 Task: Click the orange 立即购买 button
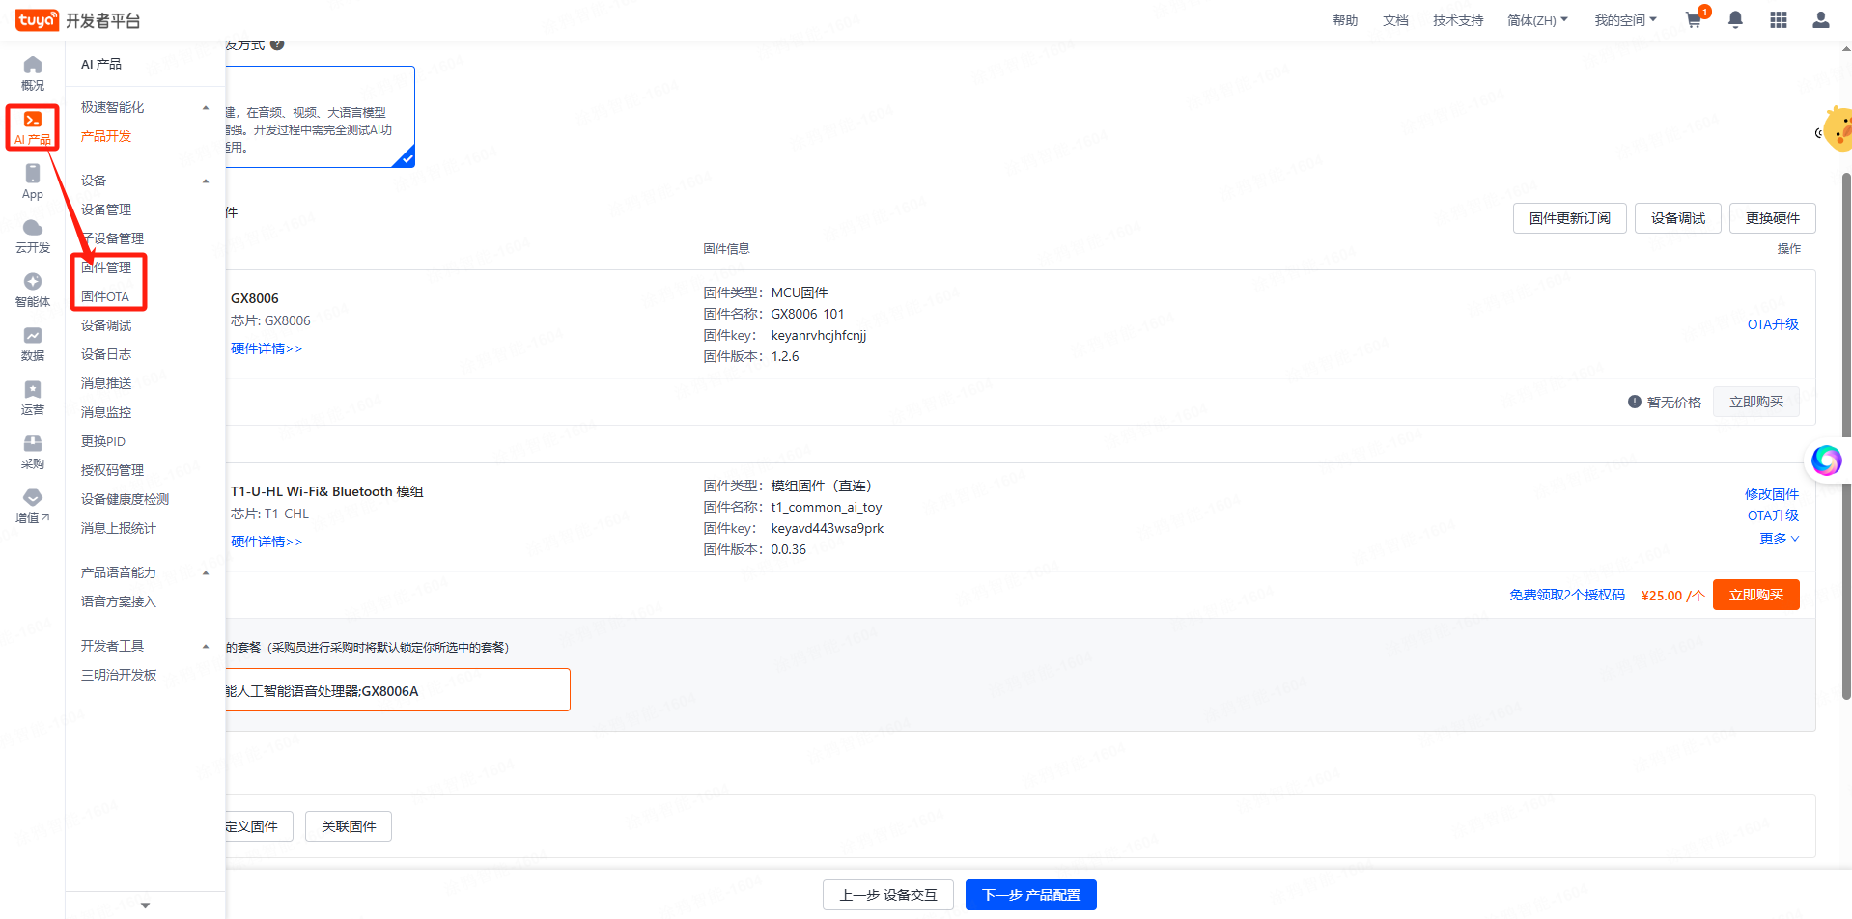point(1756,595)
